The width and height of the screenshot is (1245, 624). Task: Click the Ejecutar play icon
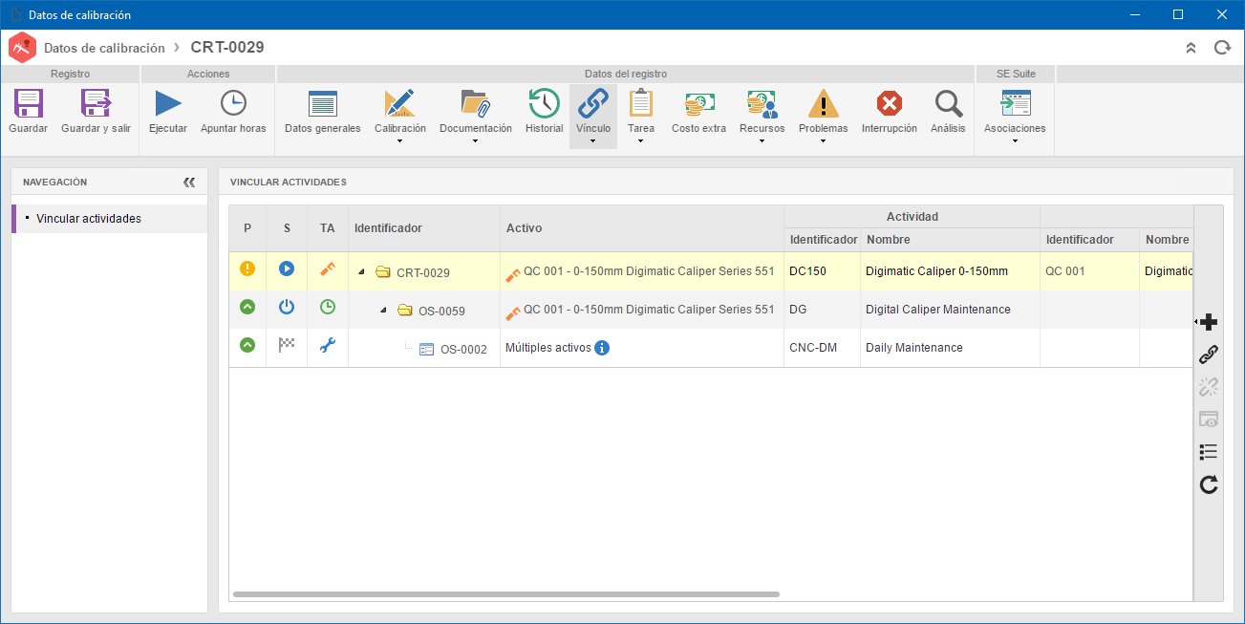coord(168,103)
